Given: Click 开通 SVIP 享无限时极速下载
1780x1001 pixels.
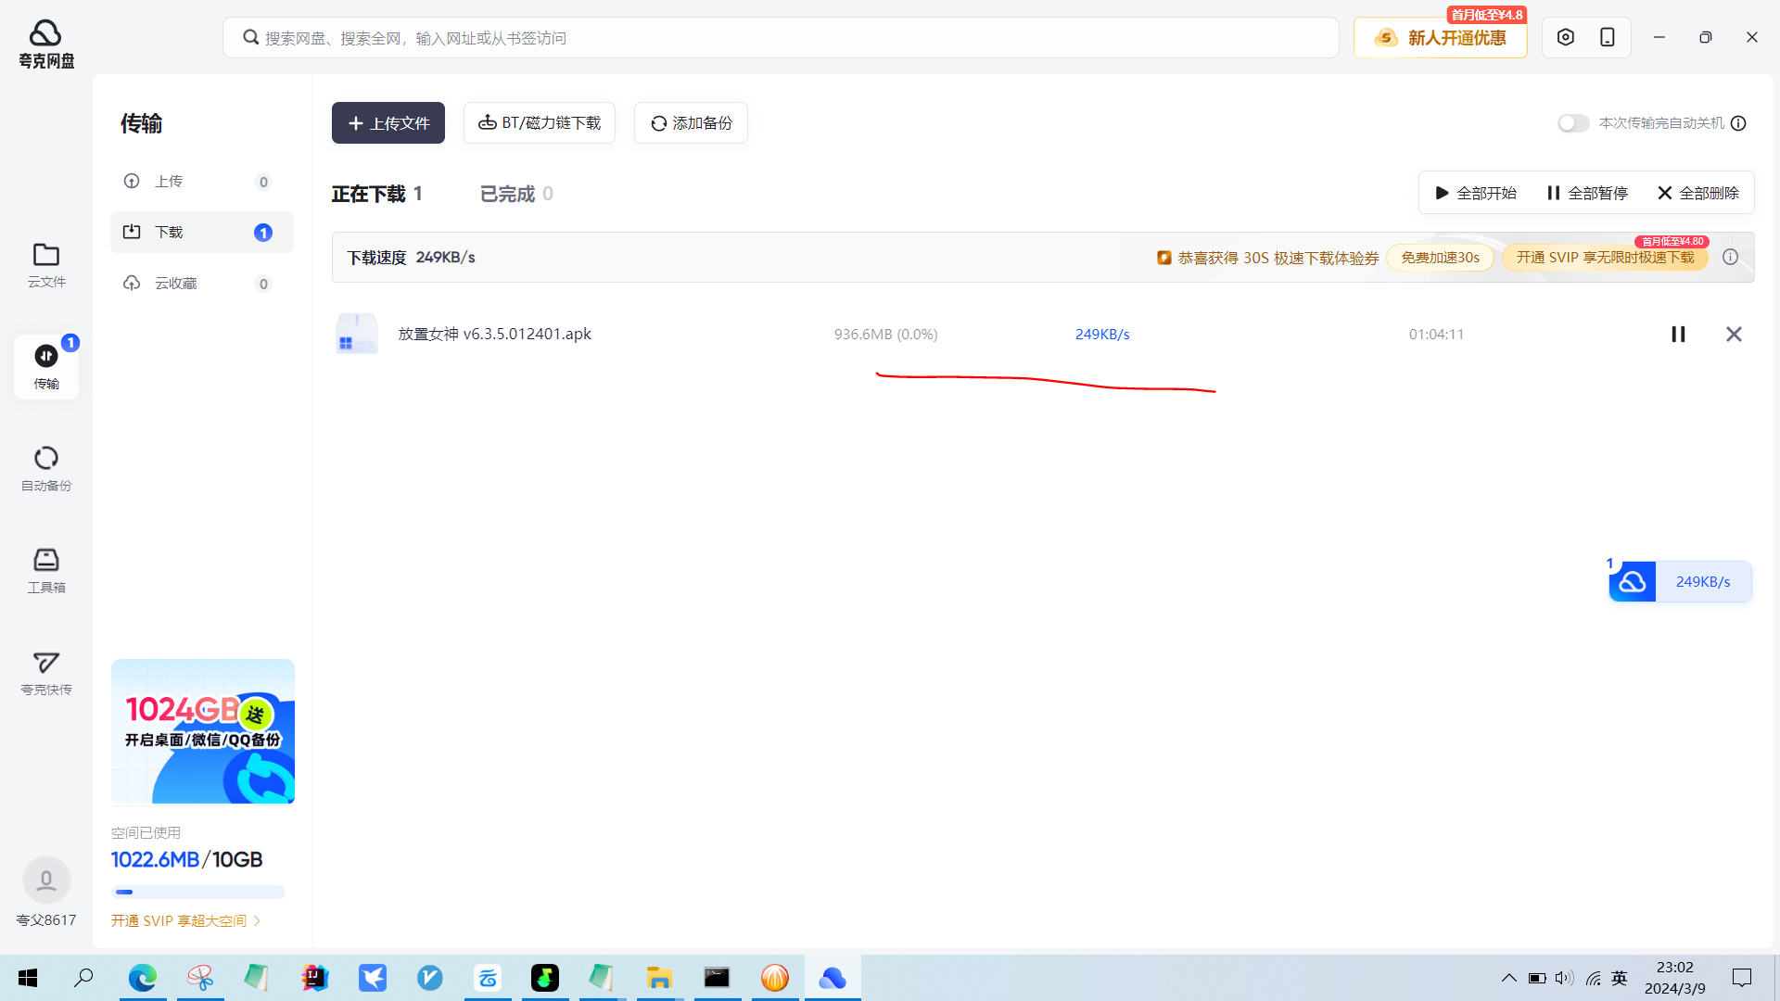Looking at the screenshot, I should (x=1605, y=258).
